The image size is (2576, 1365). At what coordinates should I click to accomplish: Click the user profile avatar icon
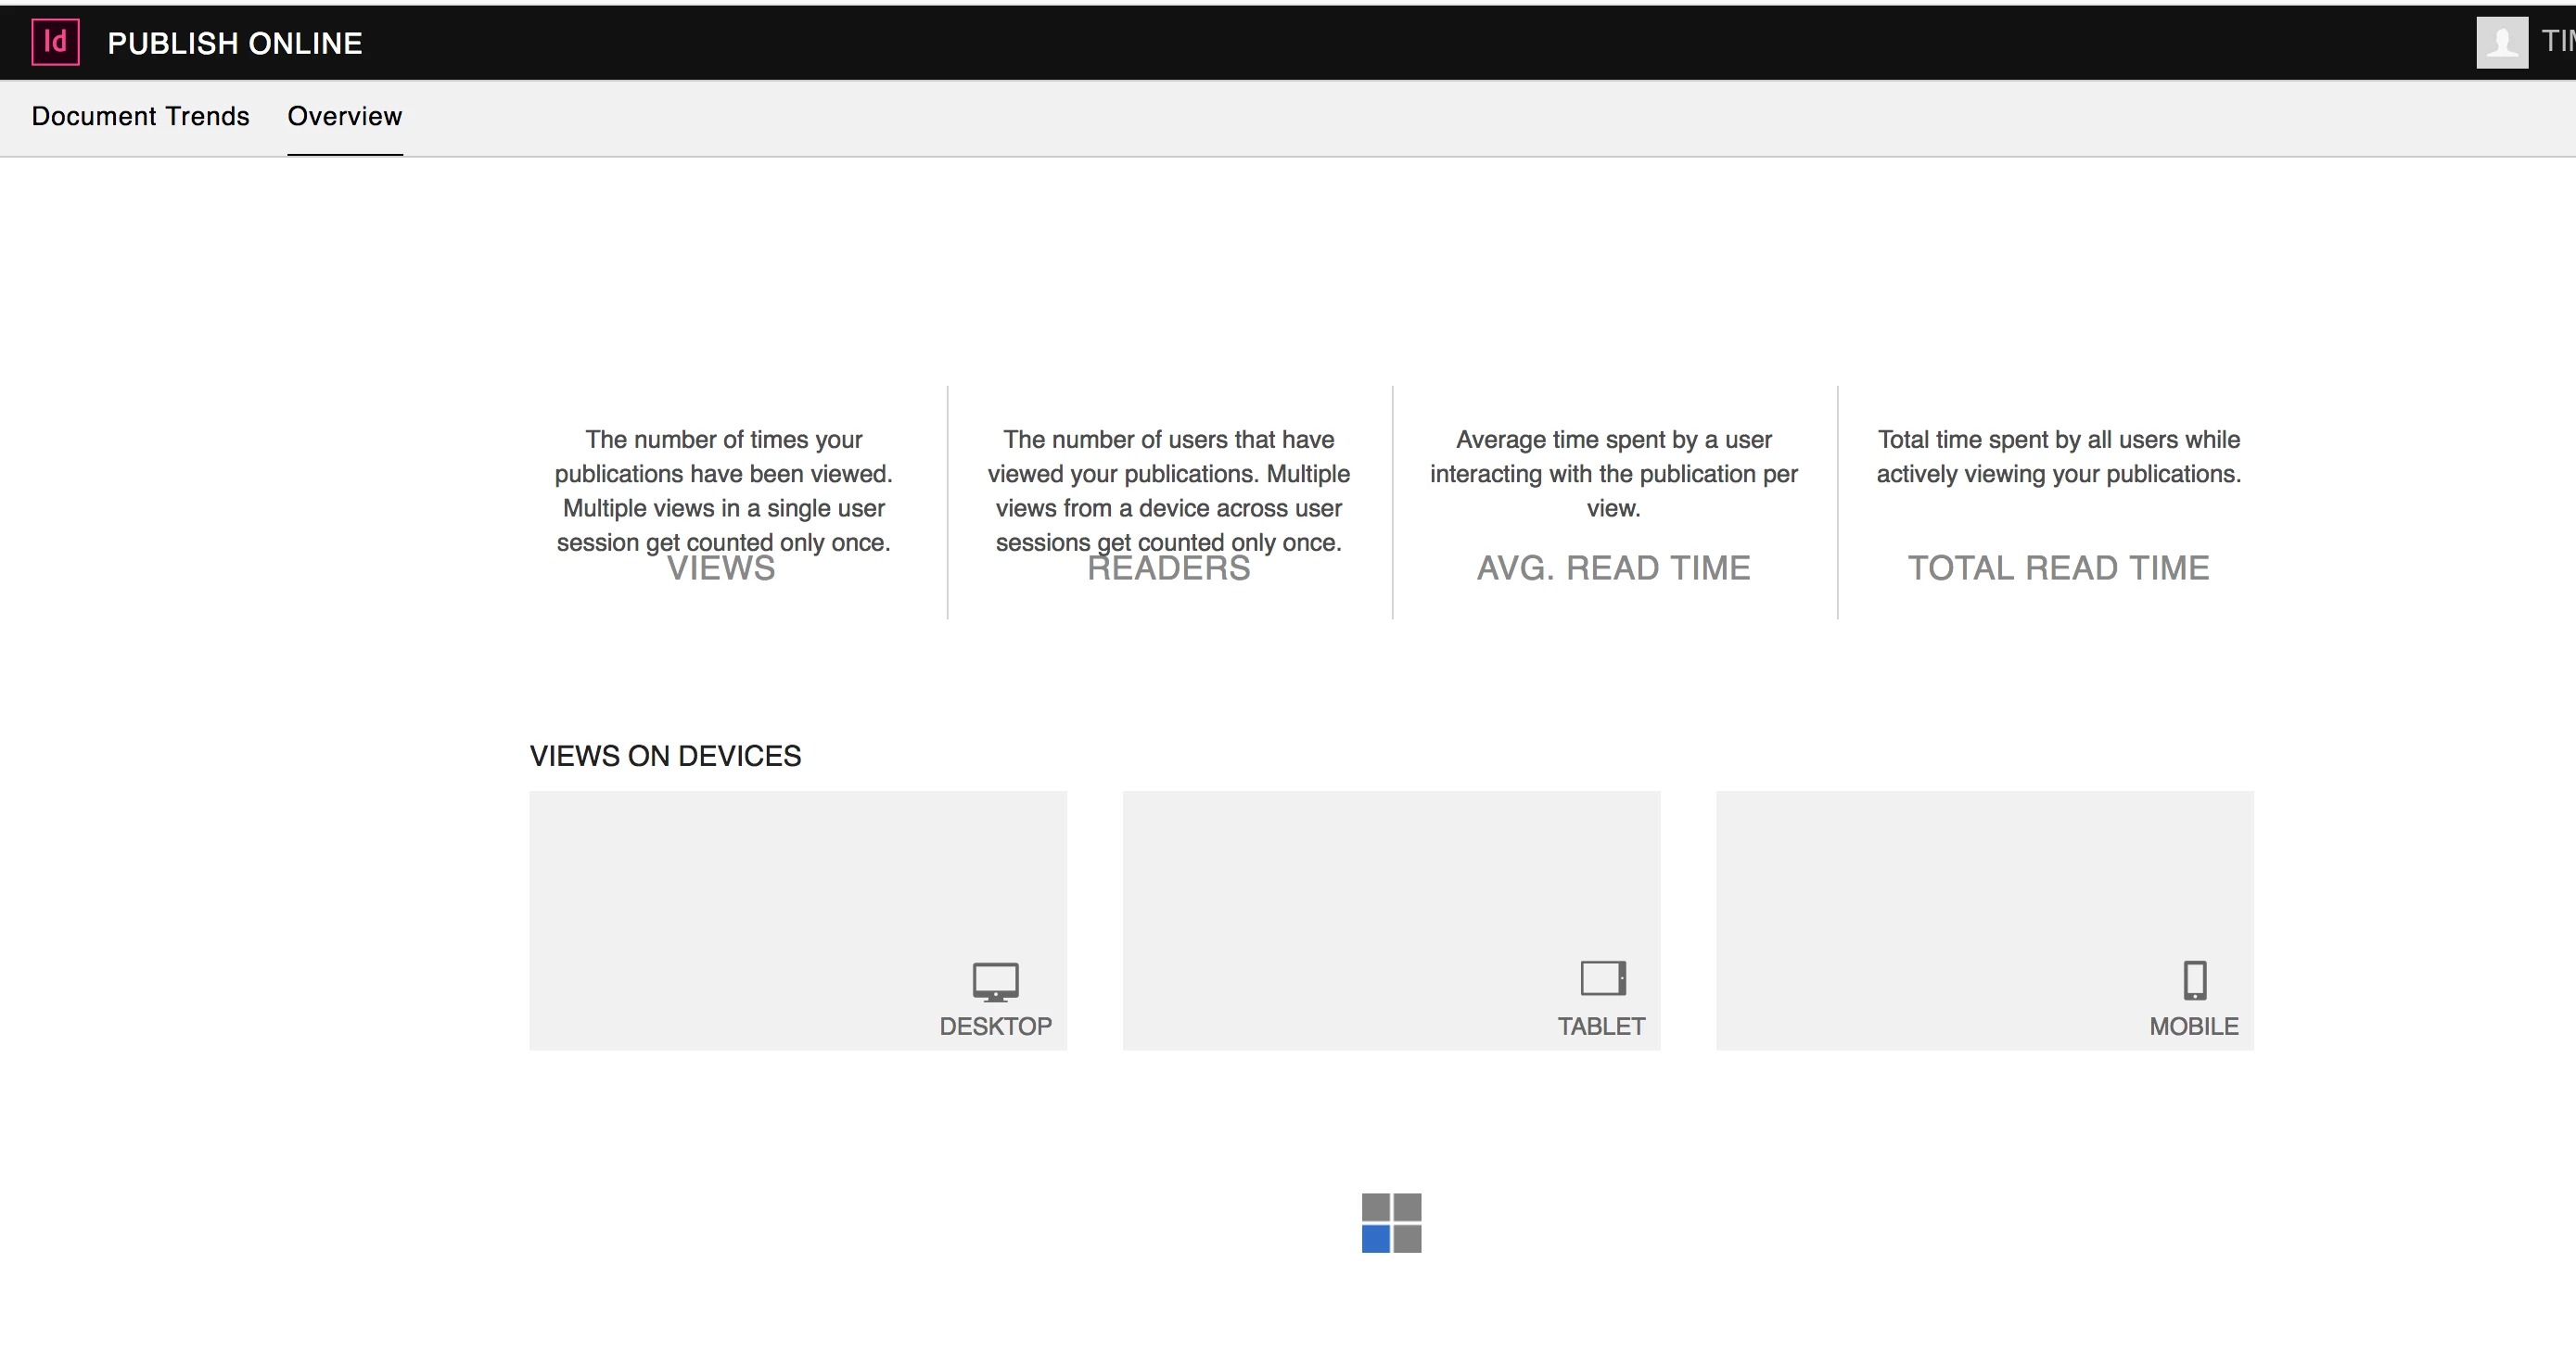[2501, 42]
